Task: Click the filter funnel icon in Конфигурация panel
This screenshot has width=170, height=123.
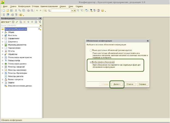Action: (40, 22)
